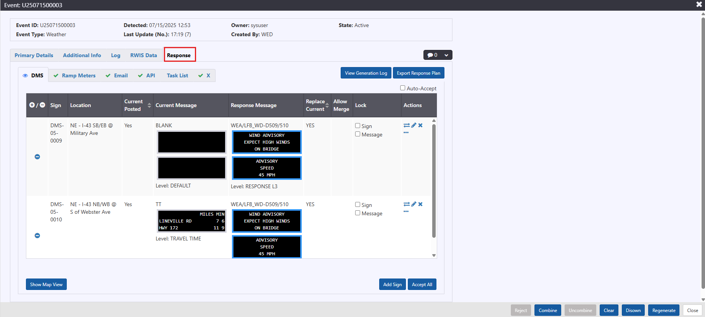Check the Message lock box for DMS-05-0010

(x=358, y=213)
